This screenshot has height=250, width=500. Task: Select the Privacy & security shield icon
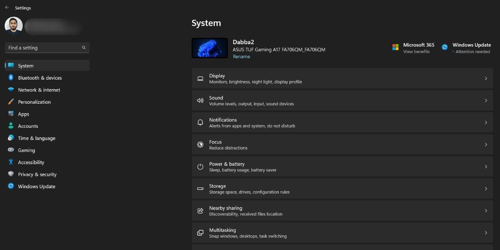pos(11,174)
